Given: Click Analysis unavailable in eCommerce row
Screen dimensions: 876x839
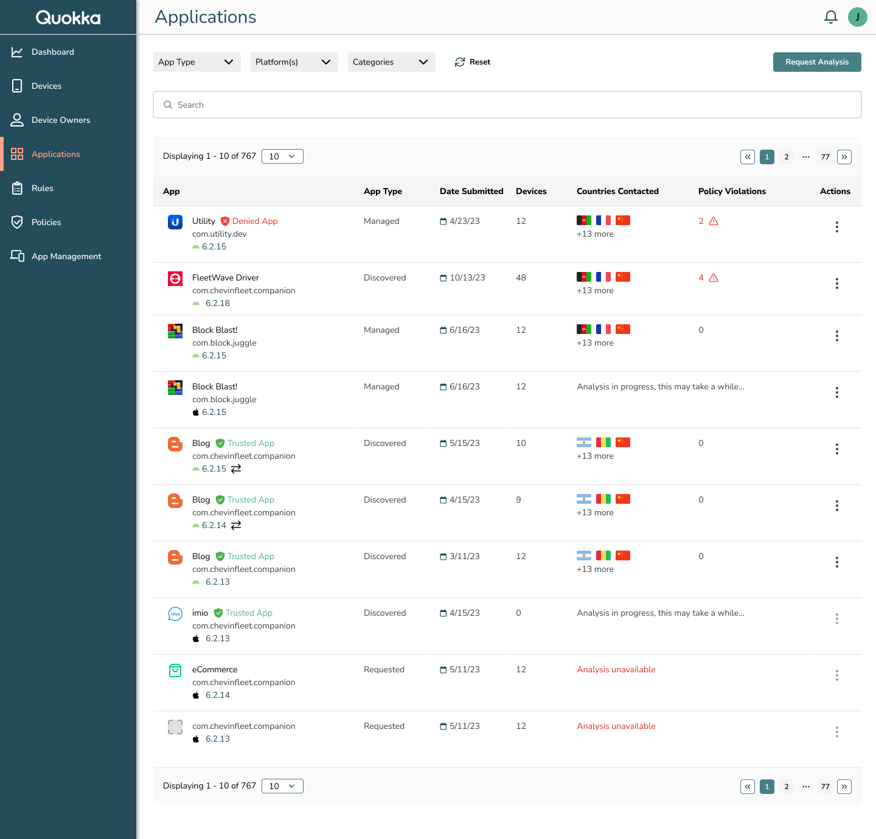Looking at the screenshot, I should pyautogui.click(x=616, y=670).
